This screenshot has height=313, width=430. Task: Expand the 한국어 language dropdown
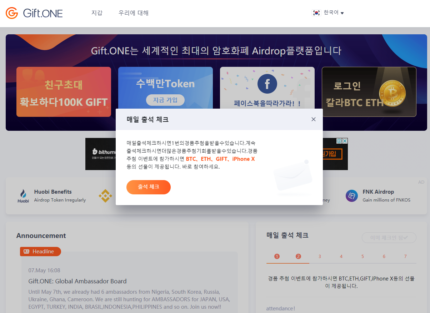[334, 13]
